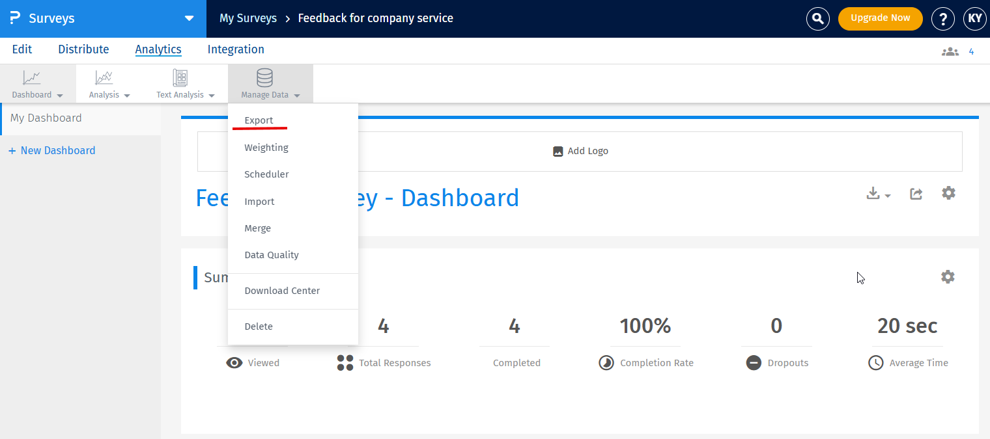
Task: Click the share dashboard icon
Action: click(916, 194)
